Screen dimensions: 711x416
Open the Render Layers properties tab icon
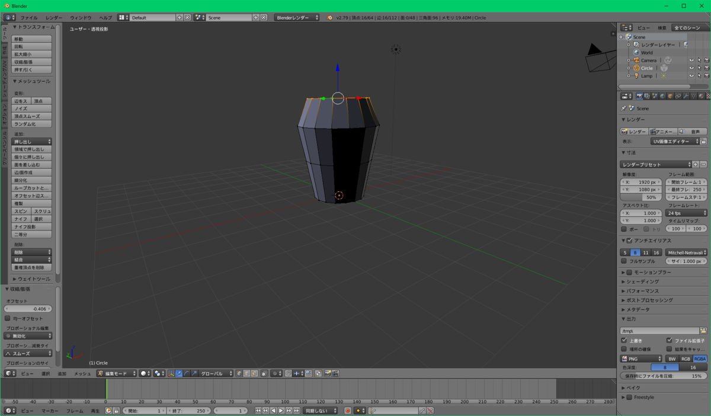point(647,96)
